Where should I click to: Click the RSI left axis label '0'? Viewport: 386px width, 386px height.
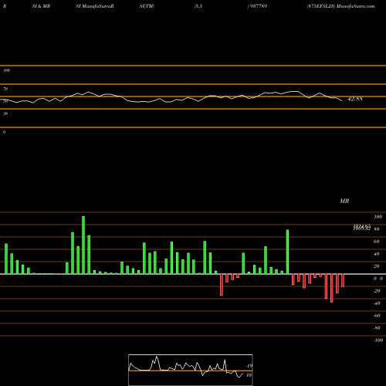[x=4, y=132]
